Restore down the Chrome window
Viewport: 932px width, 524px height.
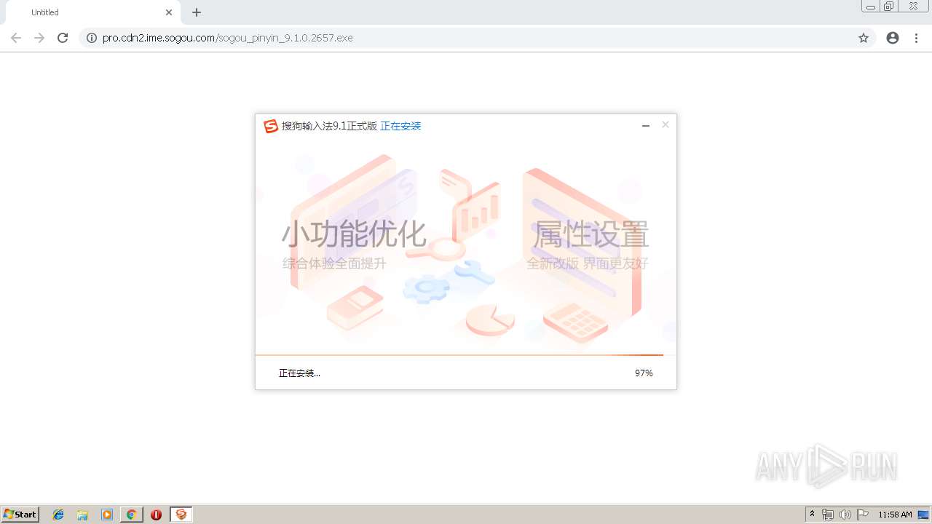click(x=889, y=7)
